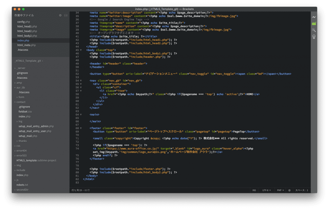This screenshot has height=210, width=329.
Task: Fold the body tag at line 45
Action: (81, 50)
